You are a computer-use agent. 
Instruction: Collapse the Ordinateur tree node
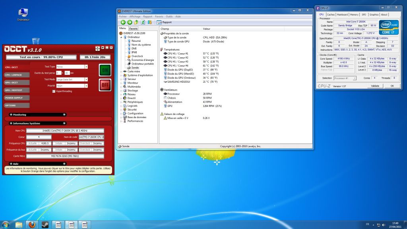[x=121, y=37]
